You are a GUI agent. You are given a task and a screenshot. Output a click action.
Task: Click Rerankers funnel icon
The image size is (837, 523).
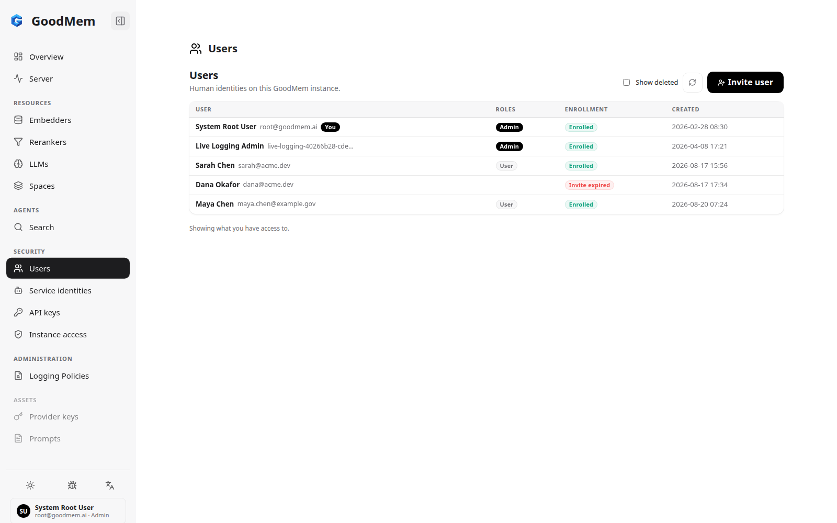click(18, 142)
